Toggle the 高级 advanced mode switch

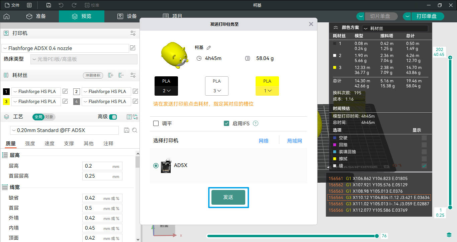pos(113,117)
